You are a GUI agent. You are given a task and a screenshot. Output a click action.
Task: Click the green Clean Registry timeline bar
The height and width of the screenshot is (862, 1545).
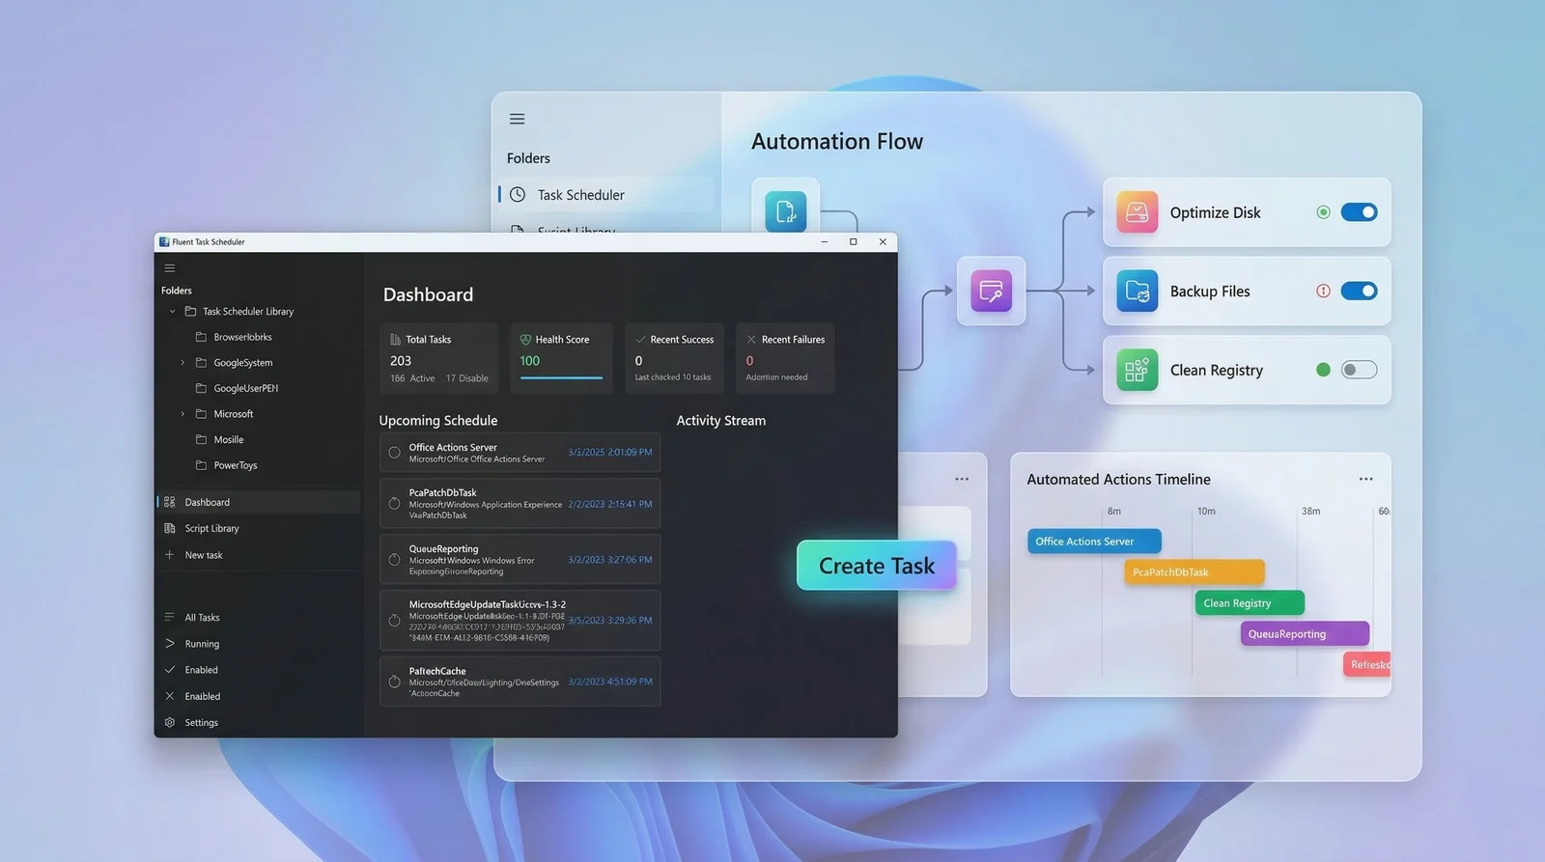(1250, 603)
